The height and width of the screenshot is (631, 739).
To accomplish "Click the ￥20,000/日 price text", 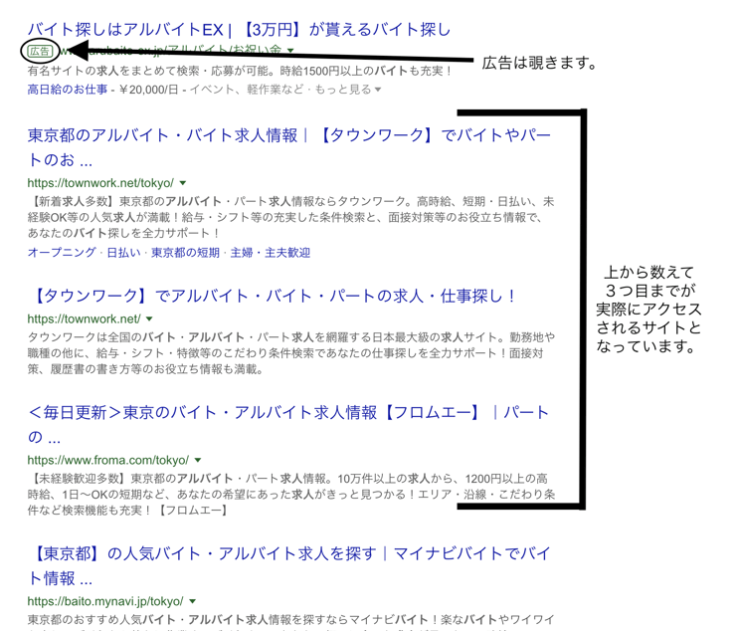I will click(148, 90).
